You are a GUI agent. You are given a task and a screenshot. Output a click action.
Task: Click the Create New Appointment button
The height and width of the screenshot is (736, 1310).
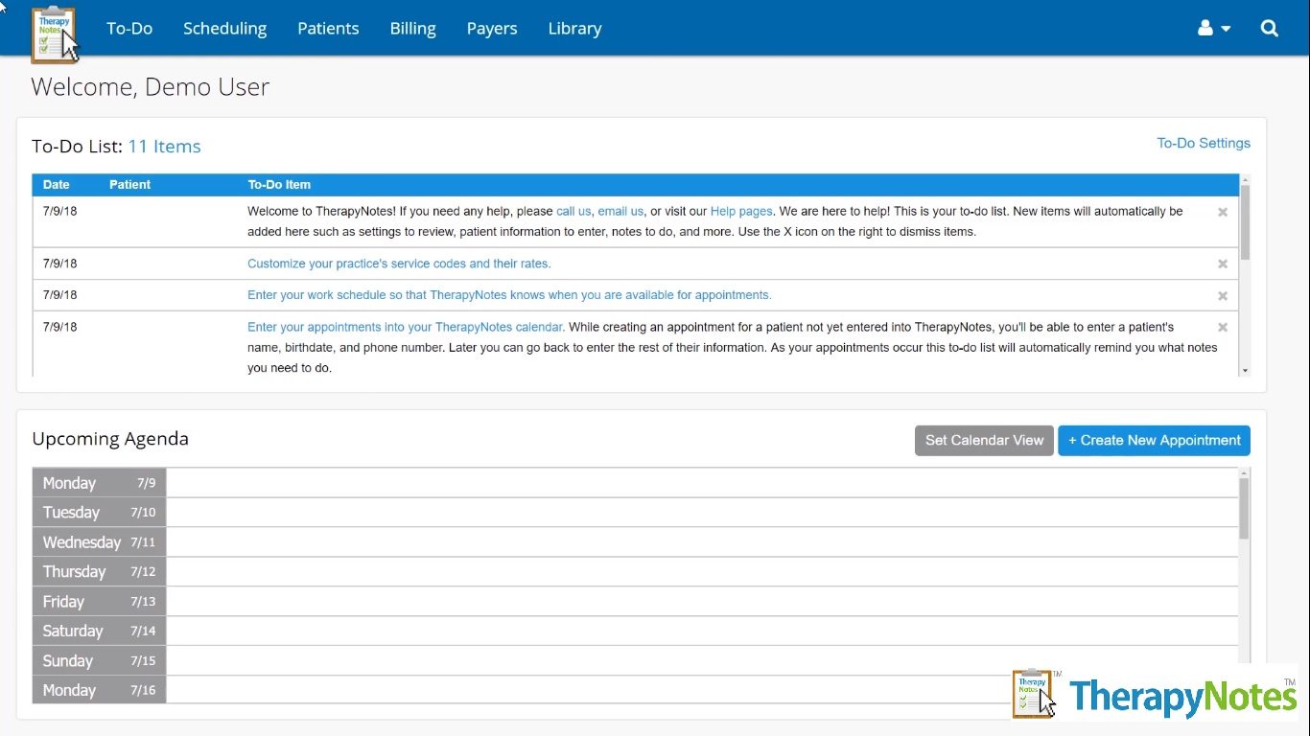point(1154,441)
